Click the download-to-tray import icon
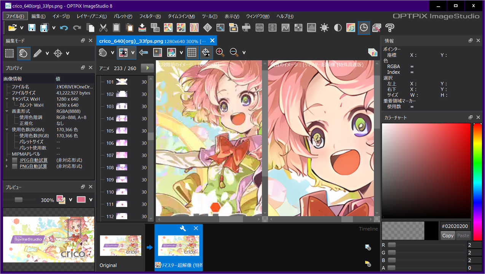Image resolution: width=485 pixels, height=274 pixels. 142,27
